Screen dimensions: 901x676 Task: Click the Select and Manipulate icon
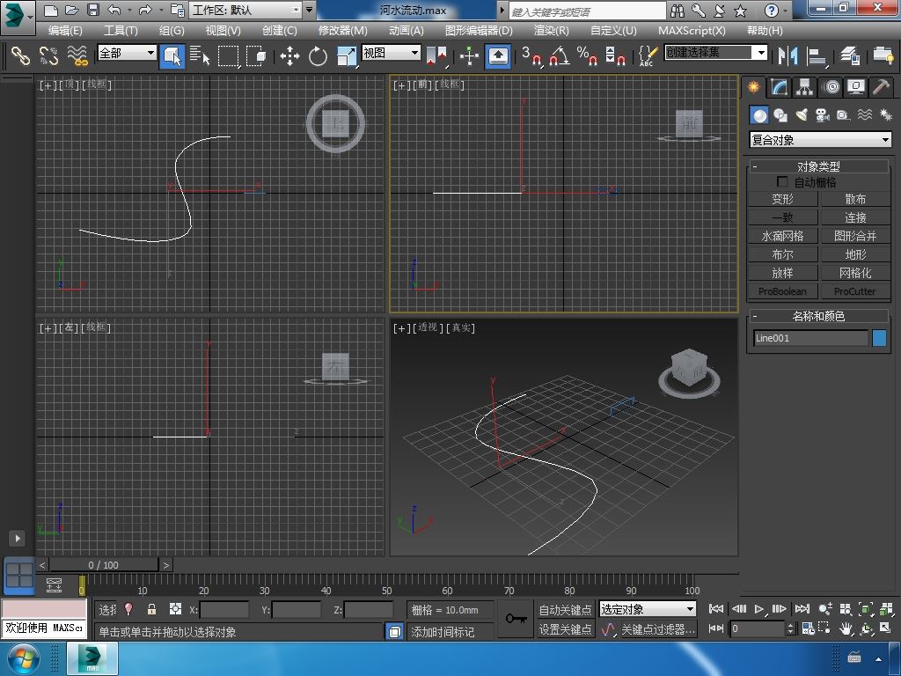(x=470, y=55)
